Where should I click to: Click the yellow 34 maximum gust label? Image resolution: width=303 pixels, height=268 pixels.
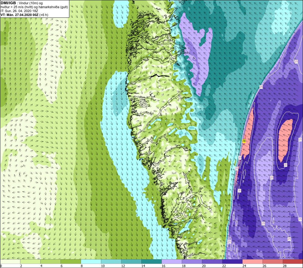244,141
